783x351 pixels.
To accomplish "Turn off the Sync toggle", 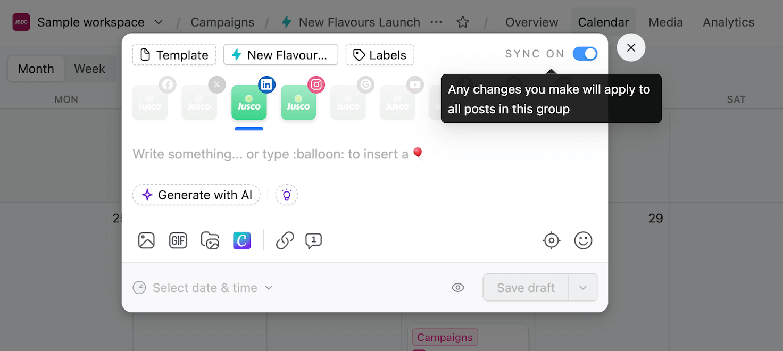I will pyautogui.click(x=585, y=54).
